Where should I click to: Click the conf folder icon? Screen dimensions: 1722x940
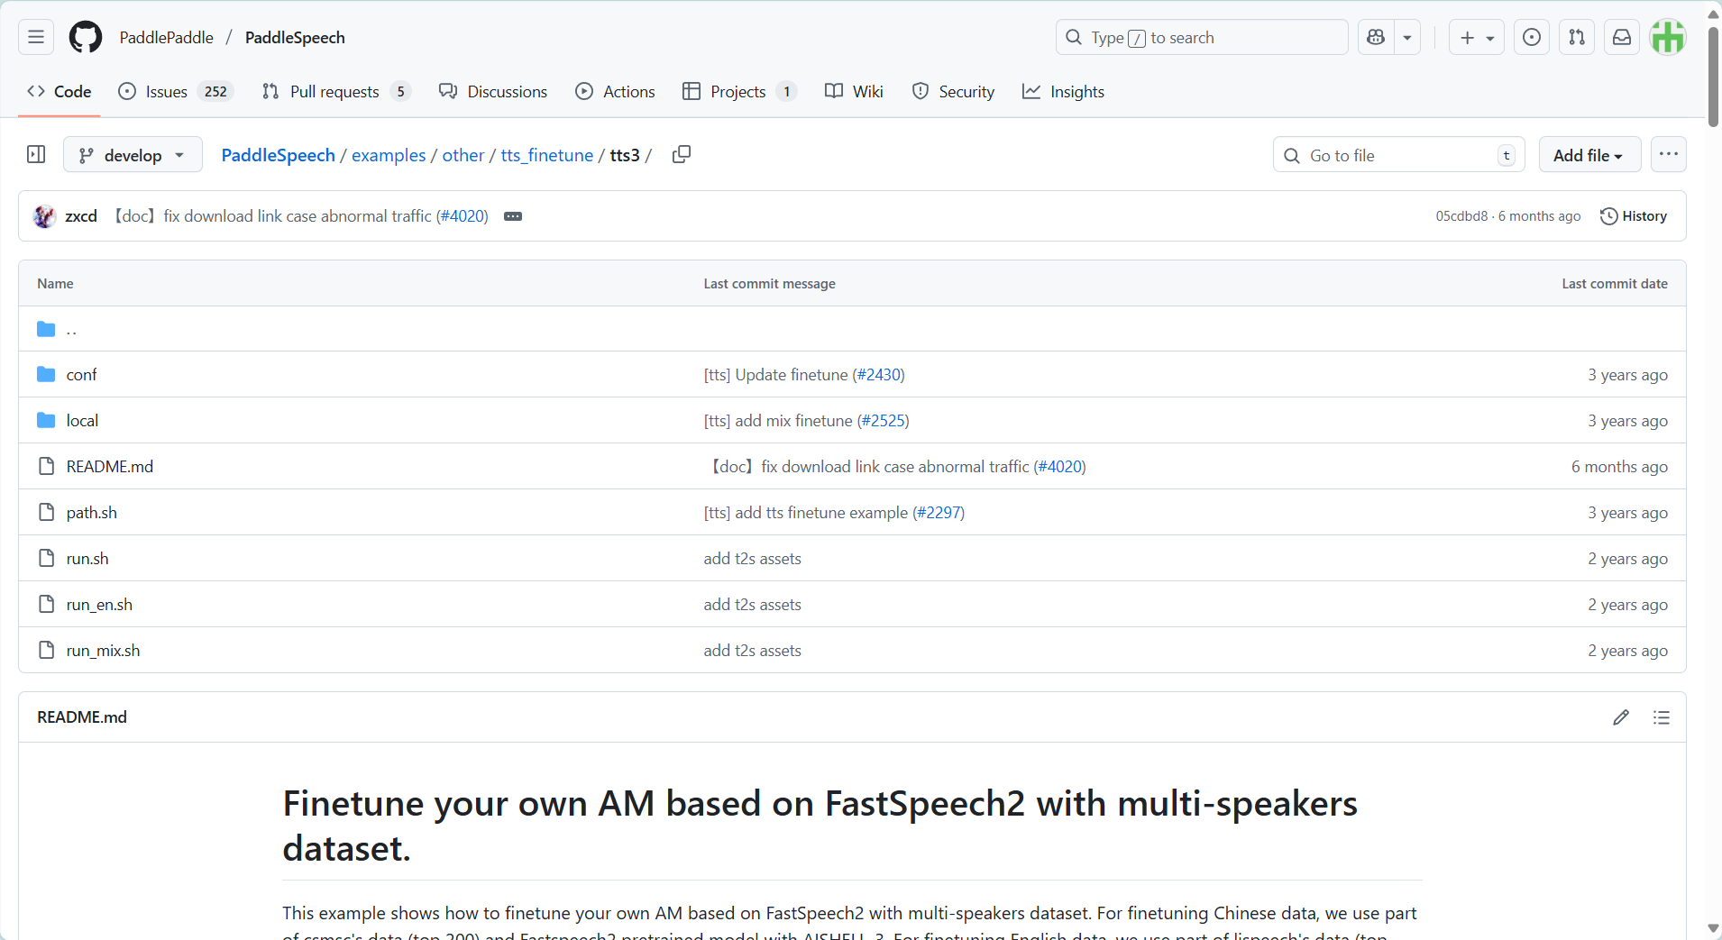coord(46,374)
